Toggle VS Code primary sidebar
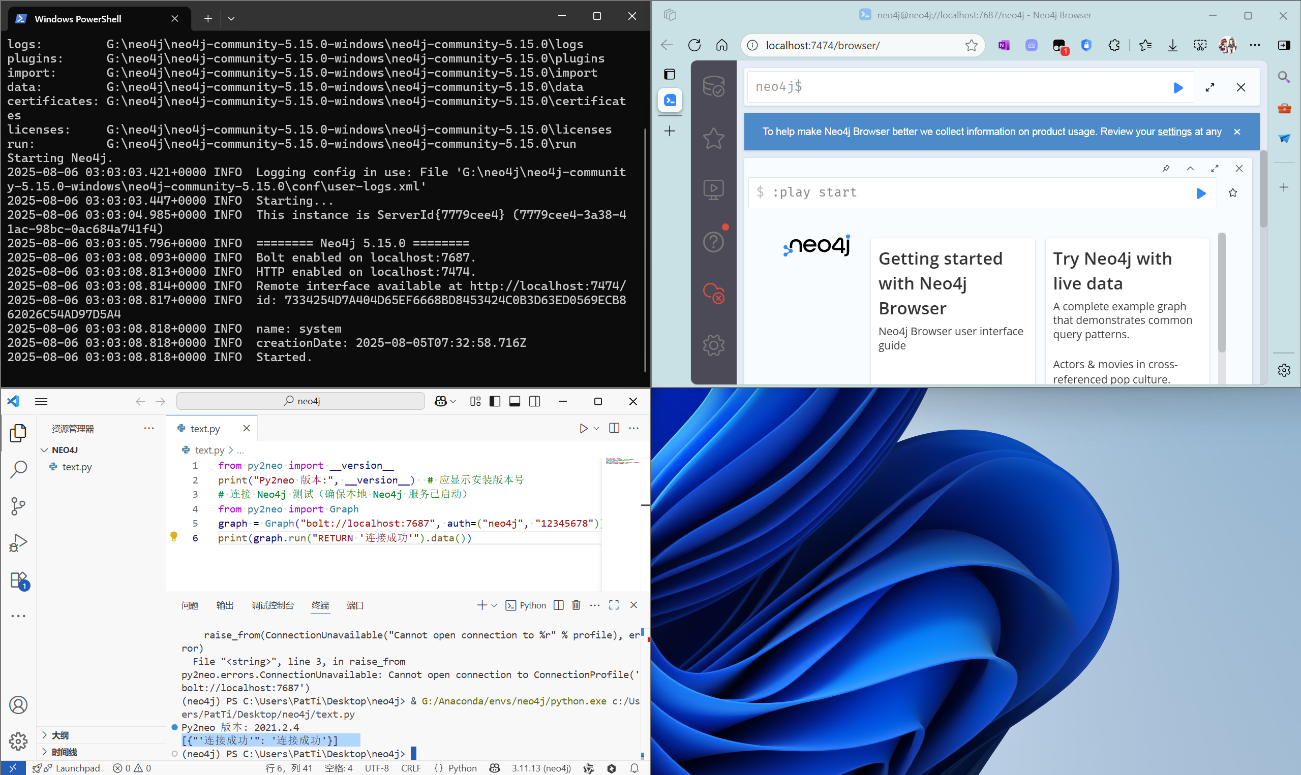 point(495,401)
